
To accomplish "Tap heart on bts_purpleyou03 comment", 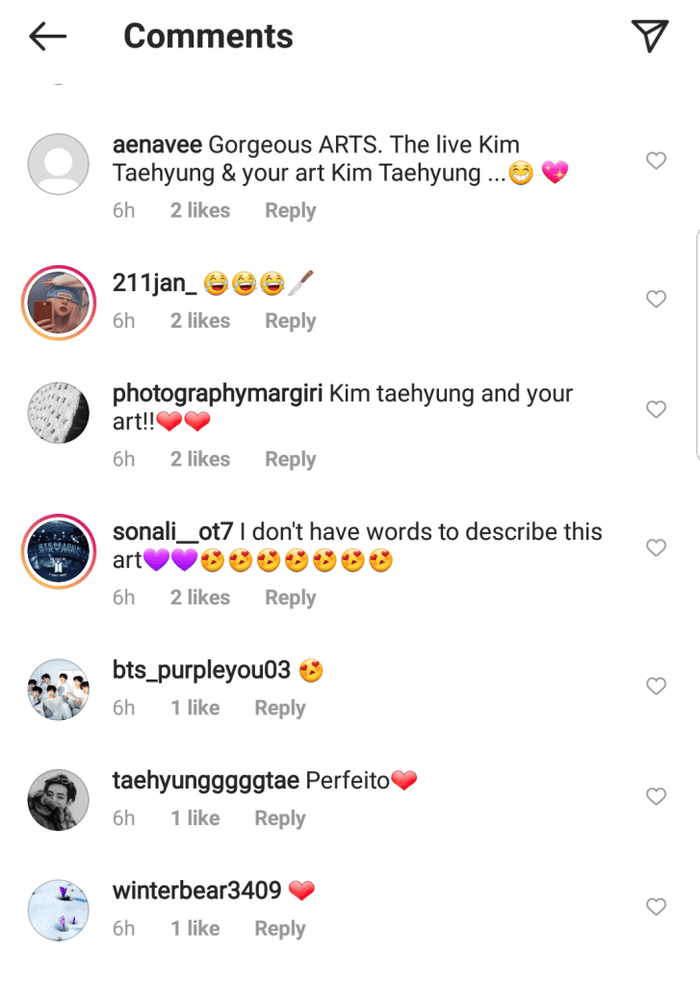I will [x=656, y=686].
